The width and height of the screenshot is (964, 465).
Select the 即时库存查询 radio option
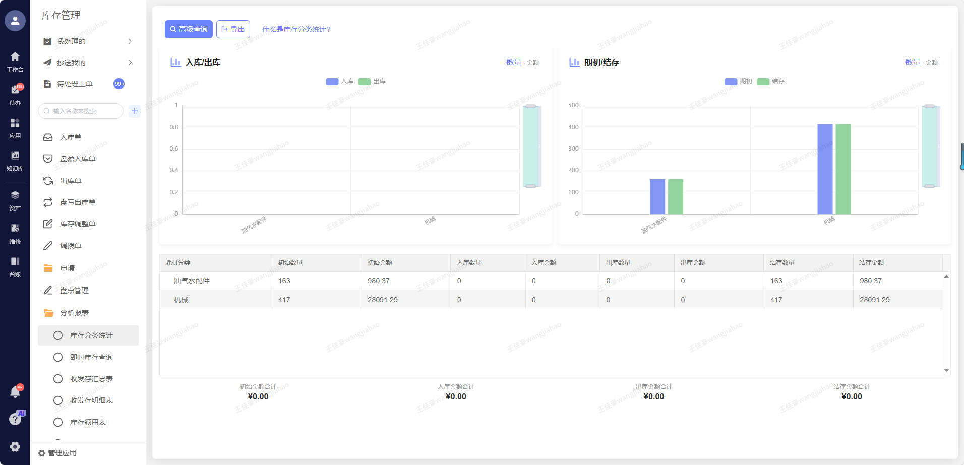tap(58, 357)
